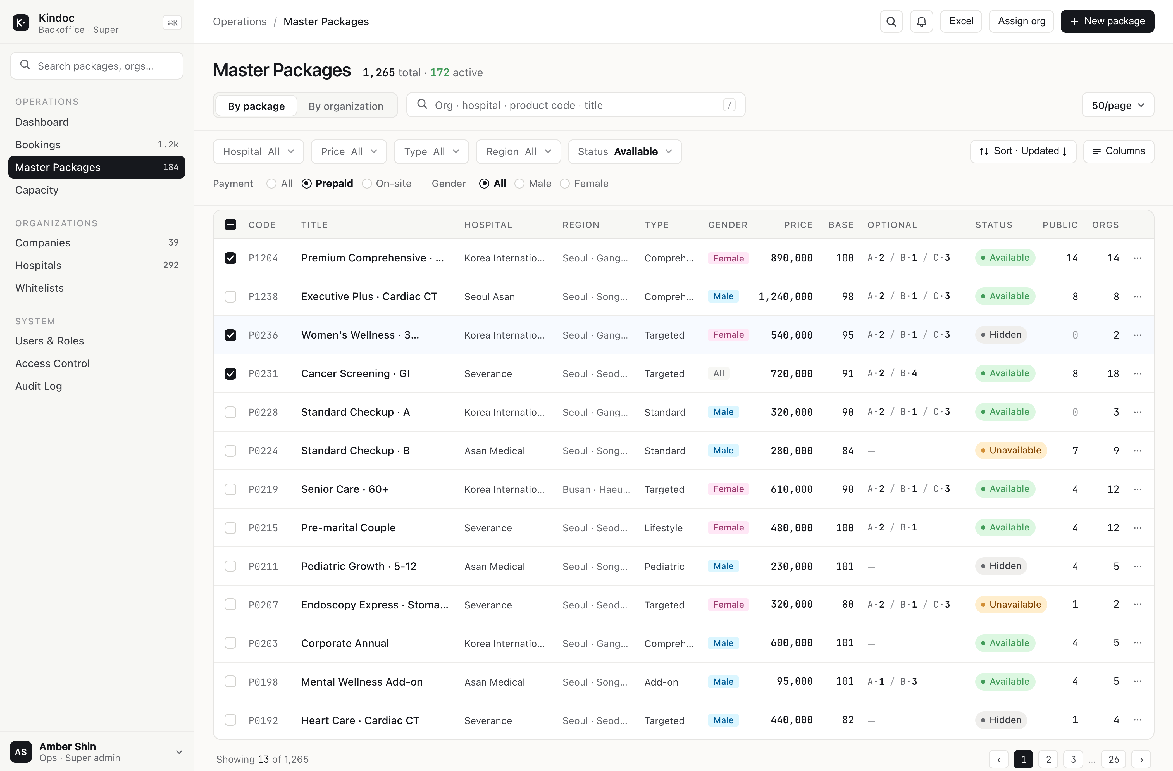Go to page 3
The image size is (1173, 771).
[1073, 759]
